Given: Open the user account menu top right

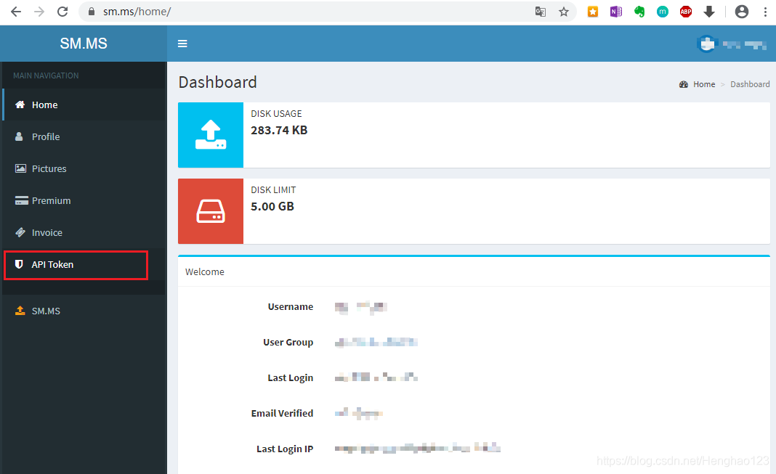Looking at the screenshot, I should 732,44.
